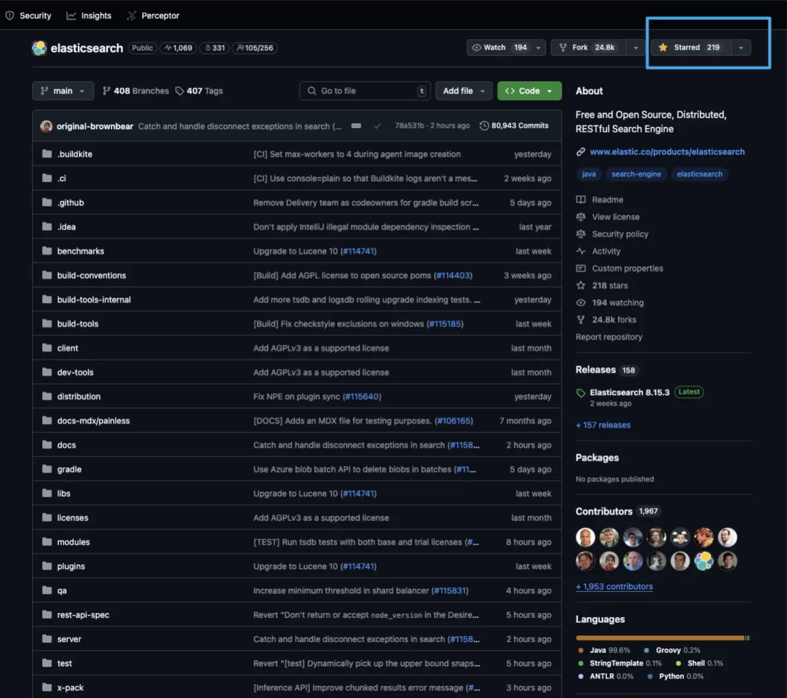Click the 218 stars link
Viewport: 787px width, 698px height.
(602, 285)
